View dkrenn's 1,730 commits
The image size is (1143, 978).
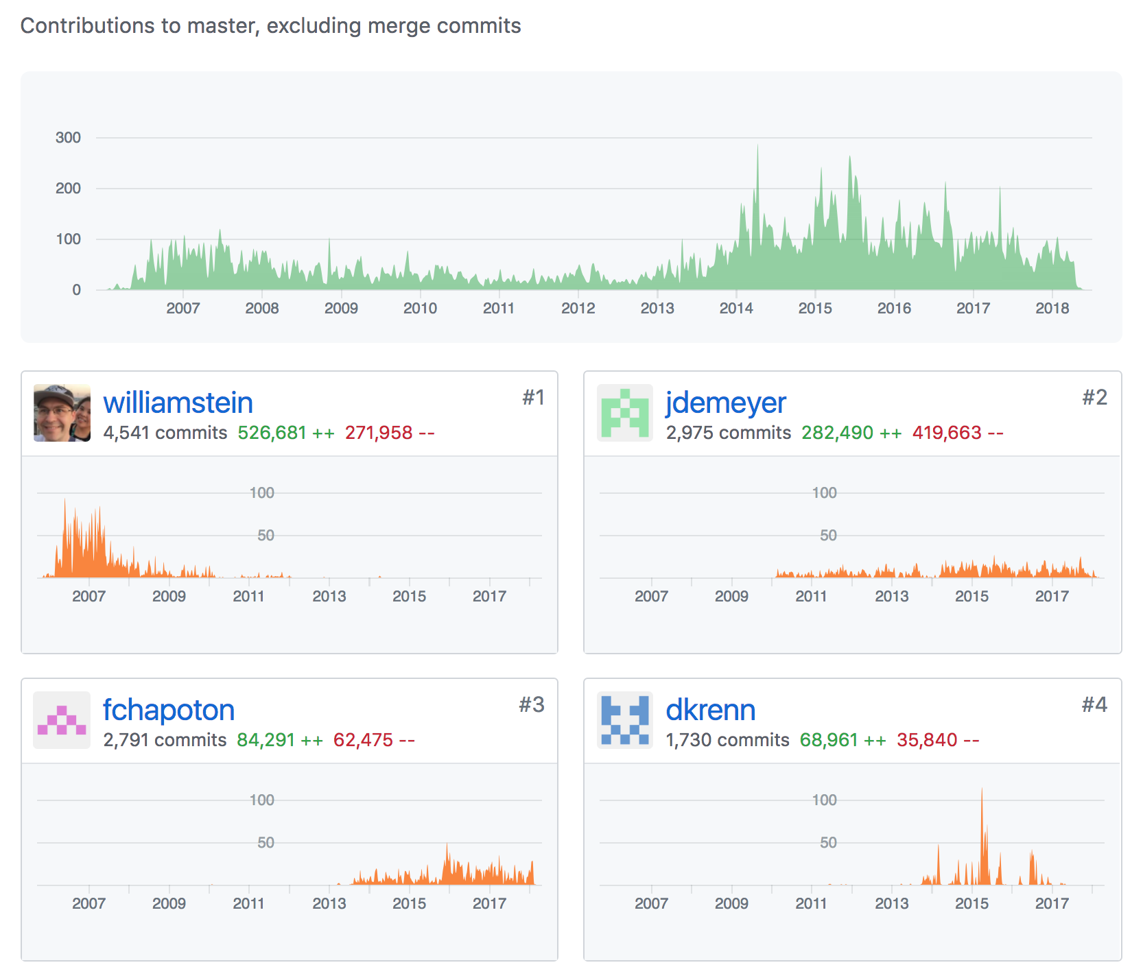[727, 741]
